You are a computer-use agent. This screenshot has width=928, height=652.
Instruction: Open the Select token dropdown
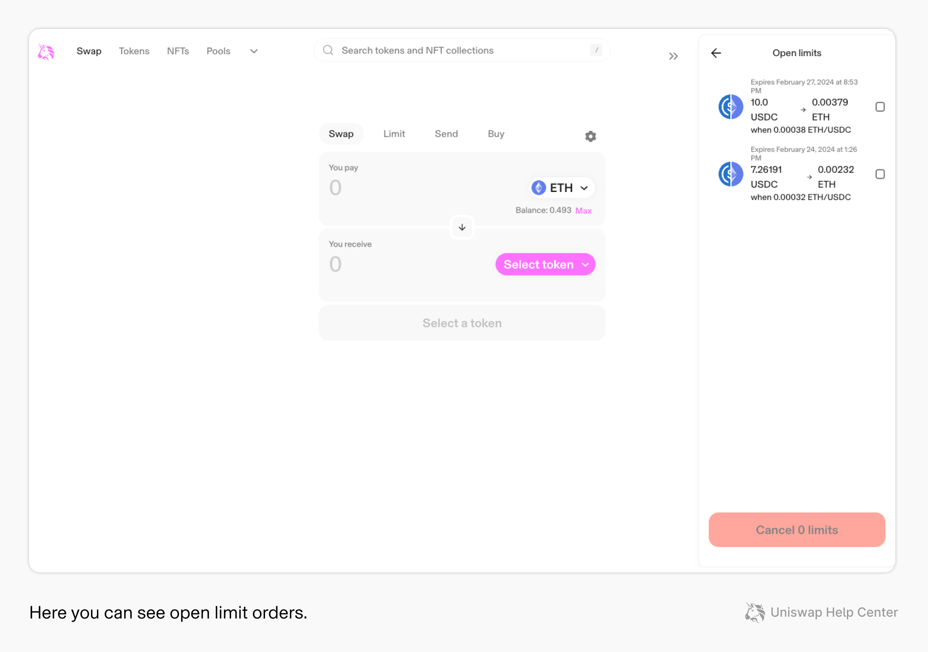[x=545, y=264]
